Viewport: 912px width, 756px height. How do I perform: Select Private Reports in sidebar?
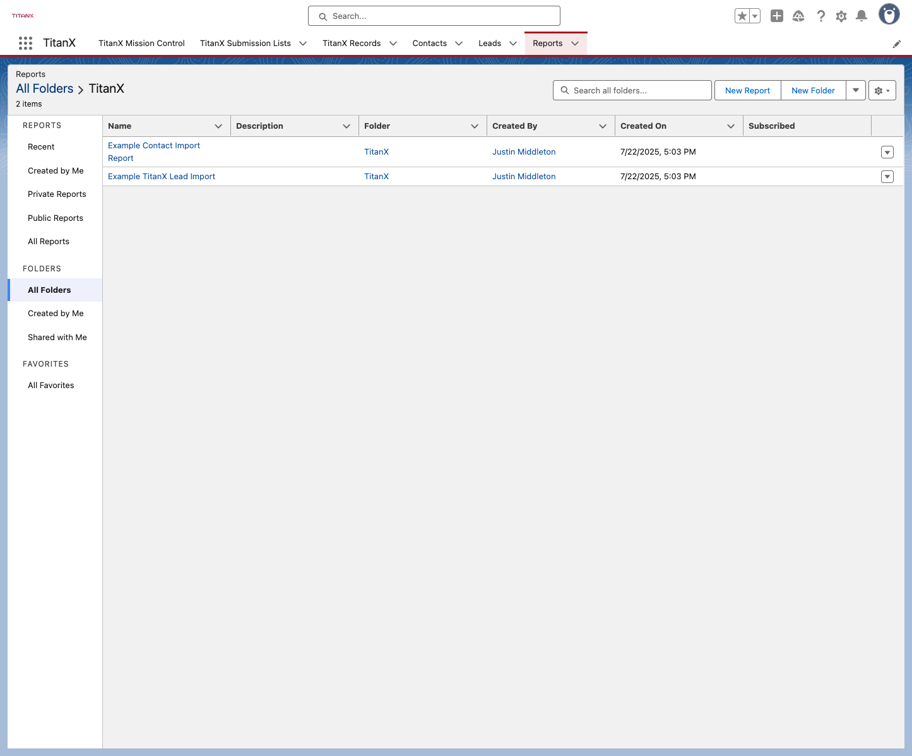57,194
